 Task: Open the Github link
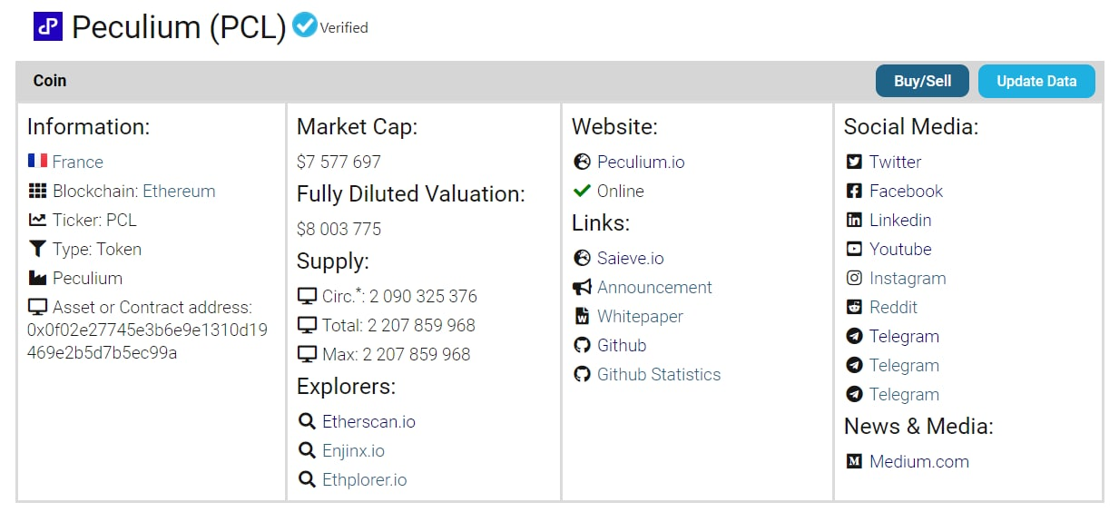click(x=622, y=345)
